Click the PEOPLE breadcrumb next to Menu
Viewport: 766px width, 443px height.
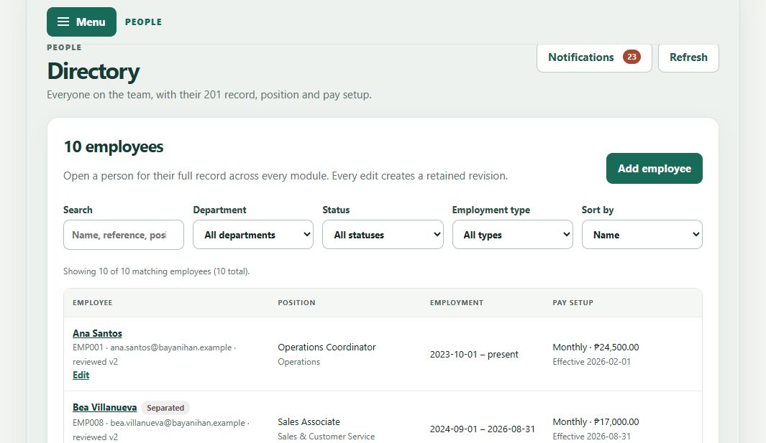point(143,22)
